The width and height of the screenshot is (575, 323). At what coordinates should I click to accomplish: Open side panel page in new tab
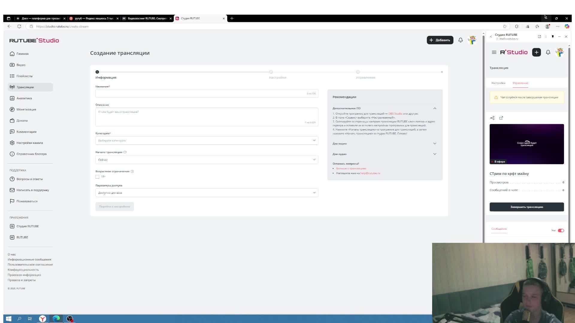(x=539, y=36)
